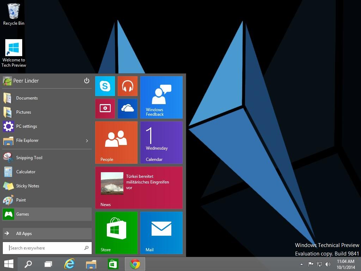Open the Store icon on the taskbar
This screenshot has width=361, height=271.
click(x=112, y=264)
